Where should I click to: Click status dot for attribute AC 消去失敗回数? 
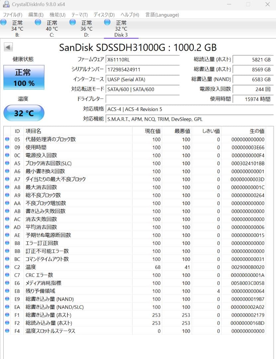[x=7, y=219]
